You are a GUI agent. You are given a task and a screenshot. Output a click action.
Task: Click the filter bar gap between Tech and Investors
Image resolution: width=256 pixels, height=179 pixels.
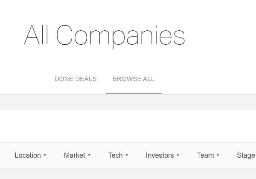click(x=137, y=155)
